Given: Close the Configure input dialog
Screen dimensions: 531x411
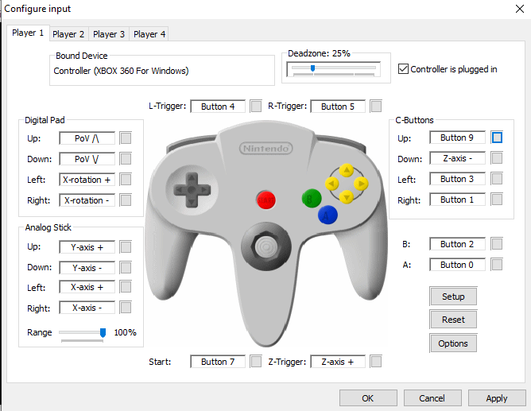Looking at the screenshot, I should click(520, 9).
